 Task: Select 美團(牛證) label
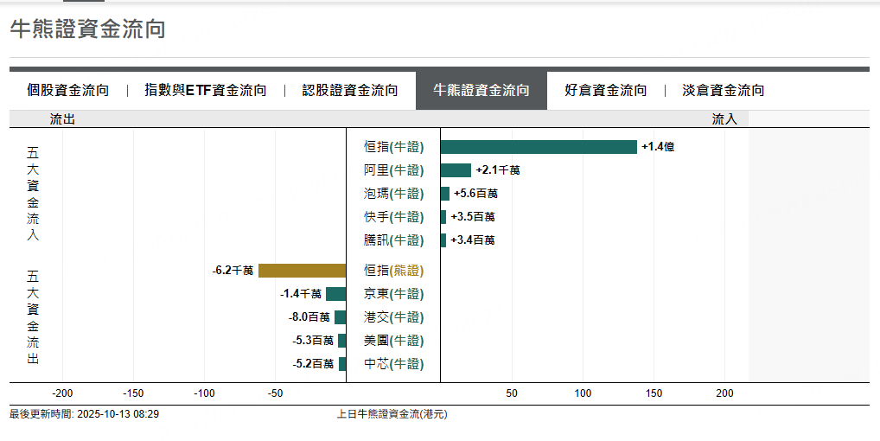pyautogui.click(x=393, y=341)
